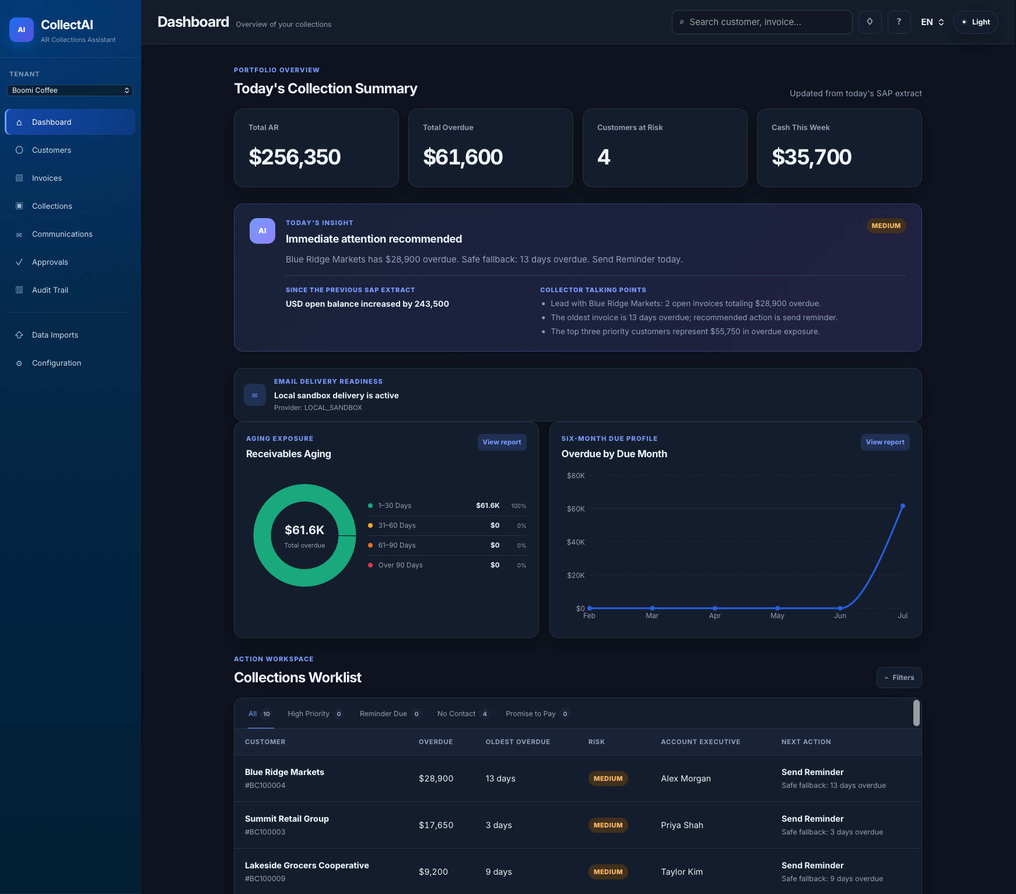Click the Customers at Risk card
Viewport: 1016px width, 894px height.
[x=665, y=148]
